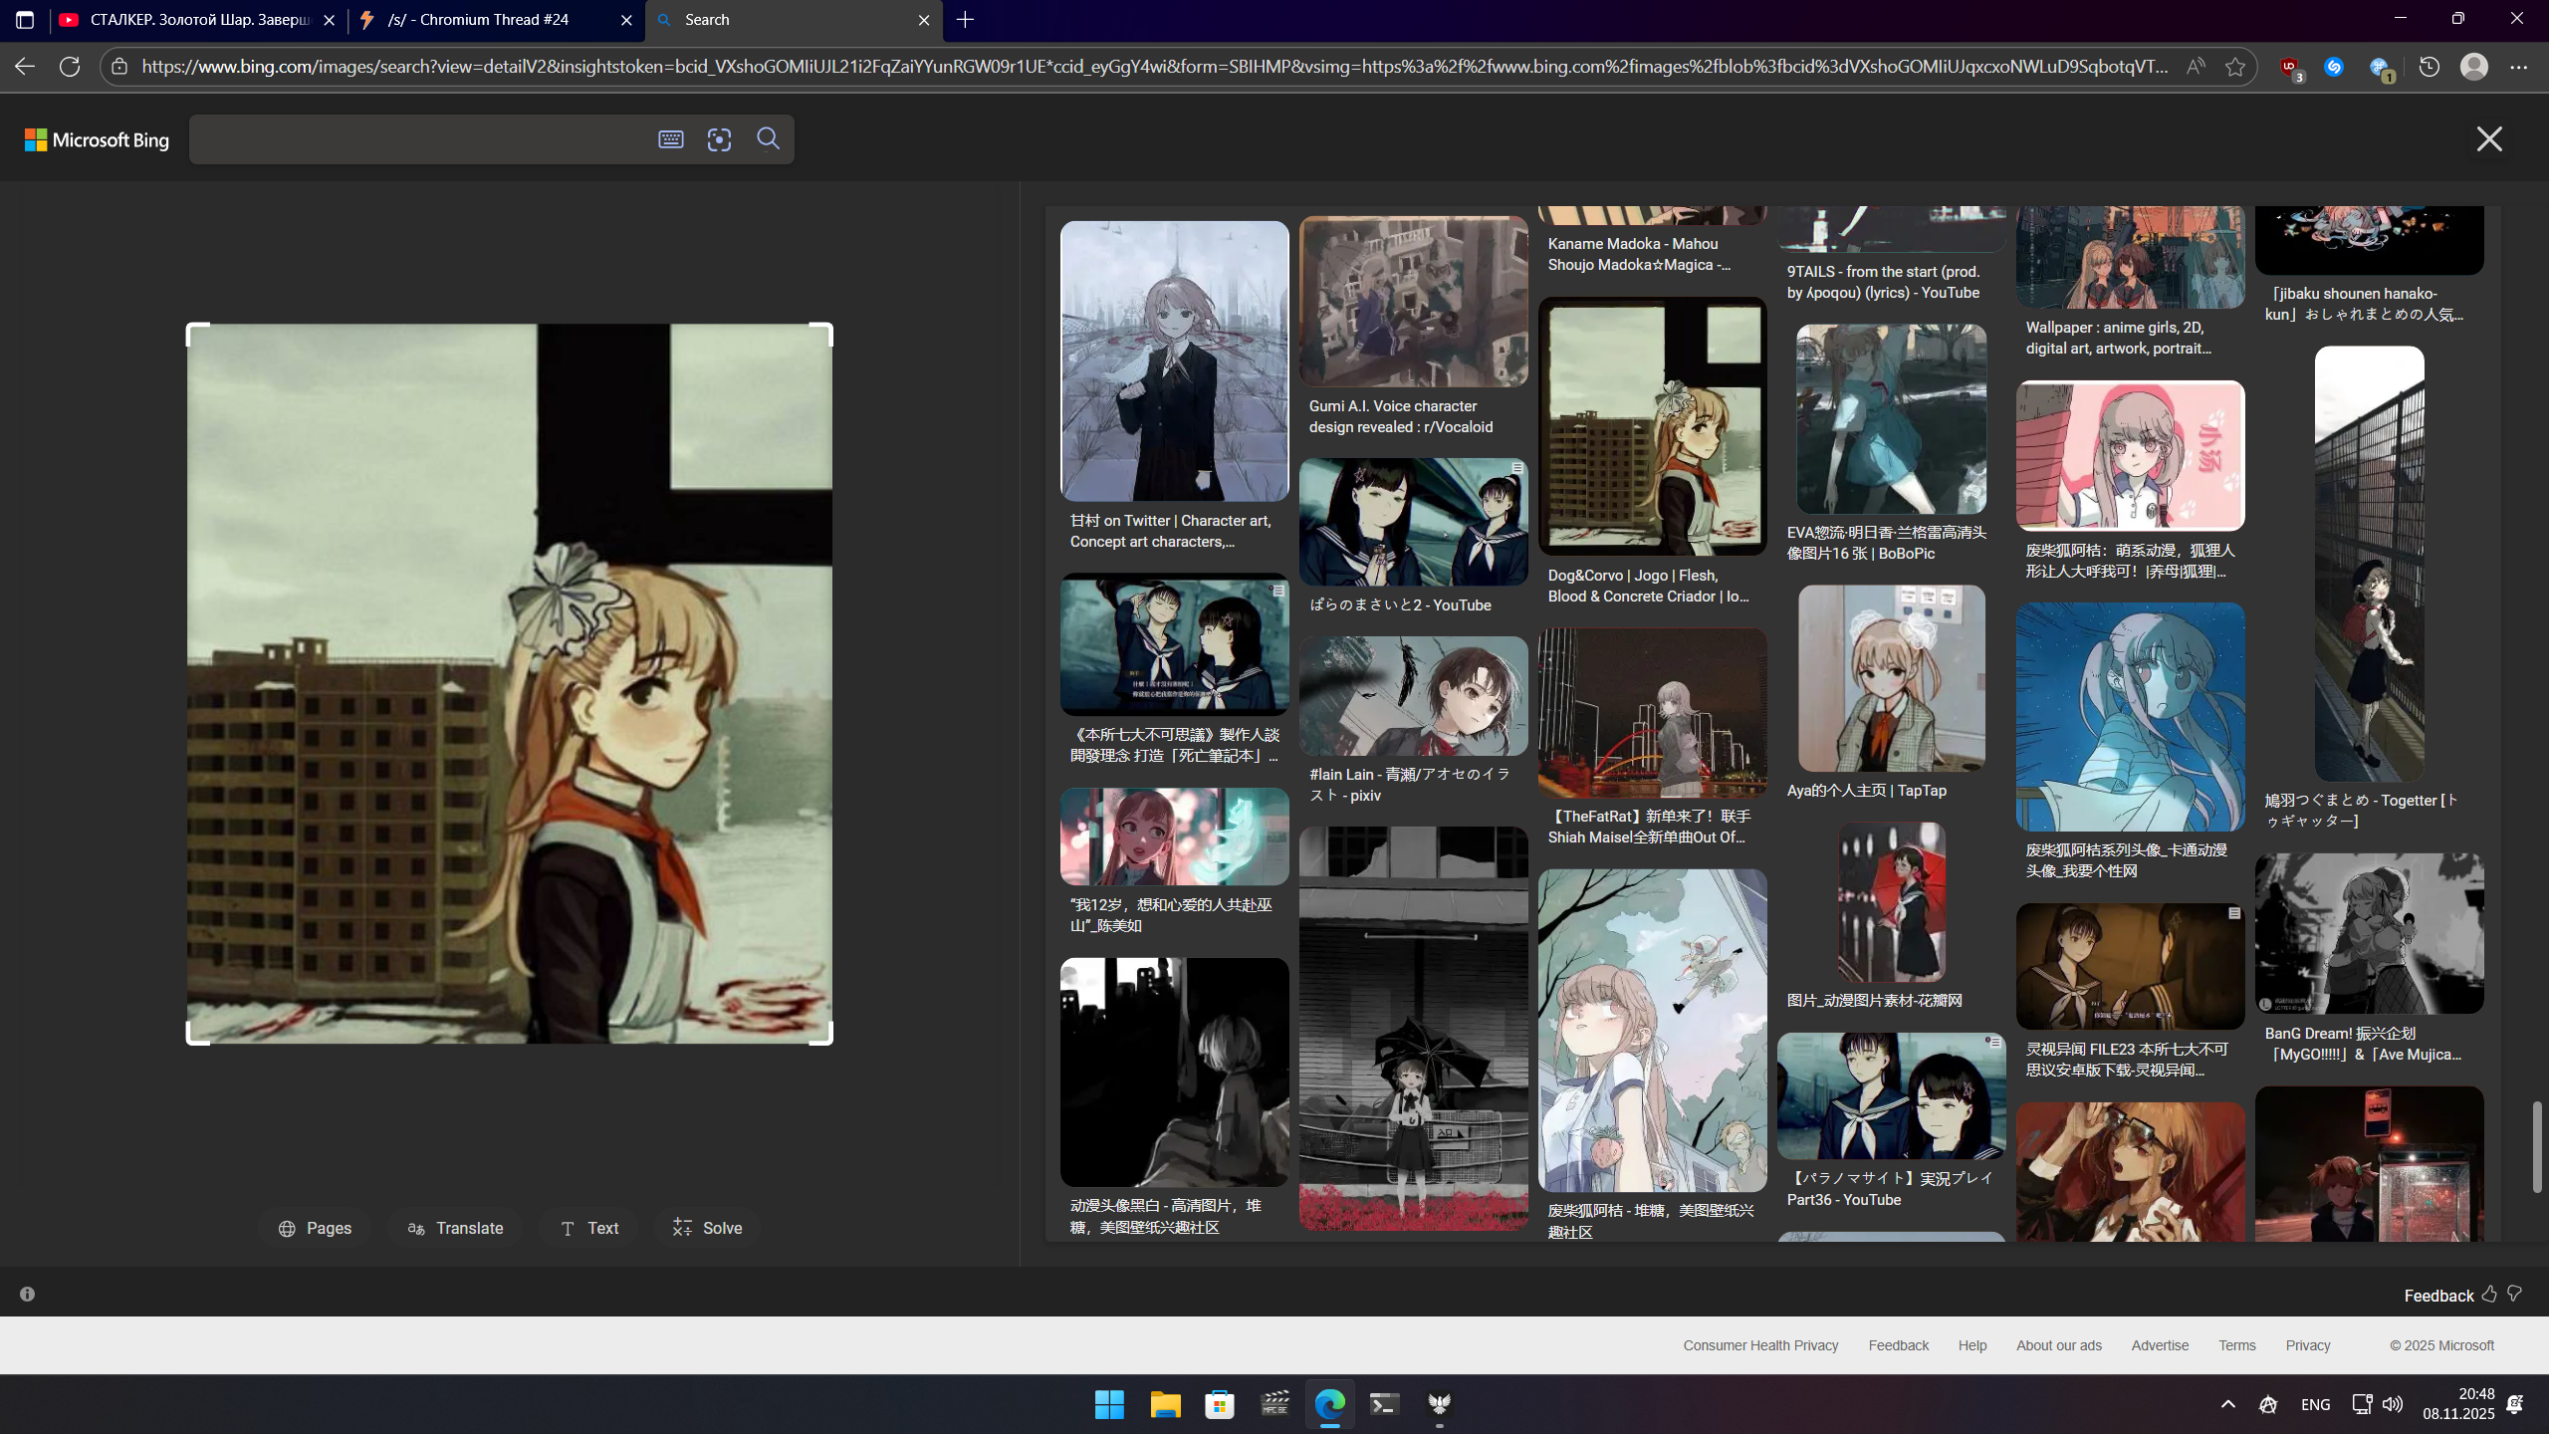Click the Bing search input field
This screenshot has height=1434, width=2549.
click(x=418, y=139)
